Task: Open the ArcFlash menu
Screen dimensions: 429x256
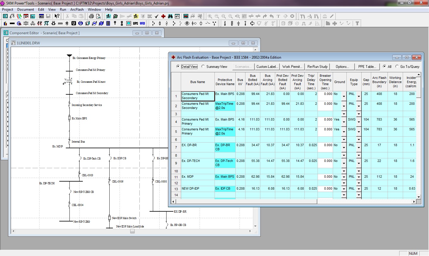Action: pos(77,10)
